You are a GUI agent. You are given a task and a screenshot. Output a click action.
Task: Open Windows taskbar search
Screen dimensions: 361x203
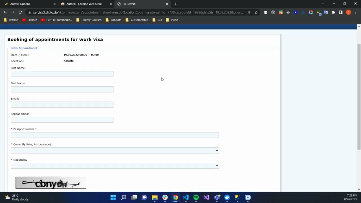(x=124, y=197)
